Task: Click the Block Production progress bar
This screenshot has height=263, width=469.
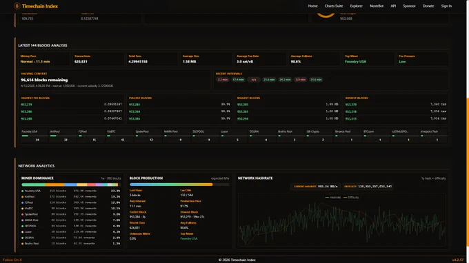Action: click(179, 185)
